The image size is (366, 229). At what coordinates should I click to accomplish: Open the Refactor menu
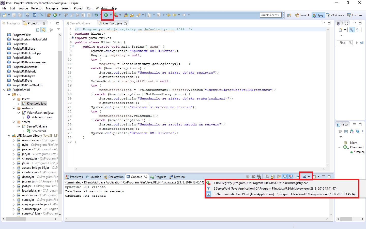coord(37,8)
